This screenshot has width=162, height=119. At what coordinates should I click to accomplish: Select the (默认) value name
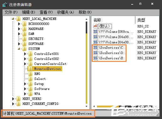point(105,26)
